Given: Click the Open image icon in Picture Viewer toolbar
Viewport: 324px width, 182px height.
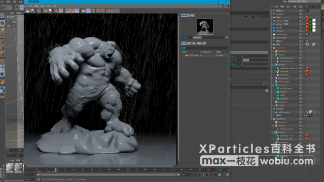Looking at the screenshot, I should coord(27,11).
